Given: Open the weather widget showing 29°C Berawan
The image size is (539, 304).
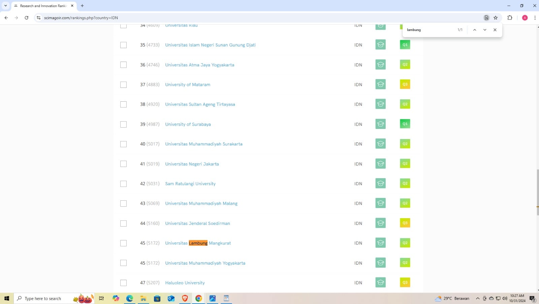Looking at the screenshot, I should [x=452, y=298].
